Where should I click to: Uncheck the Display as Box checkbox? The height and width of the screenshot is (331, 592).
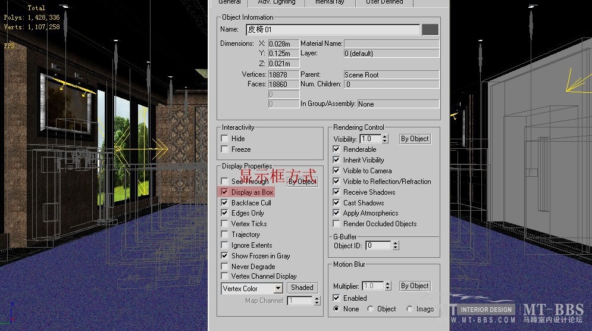(224, 192)
